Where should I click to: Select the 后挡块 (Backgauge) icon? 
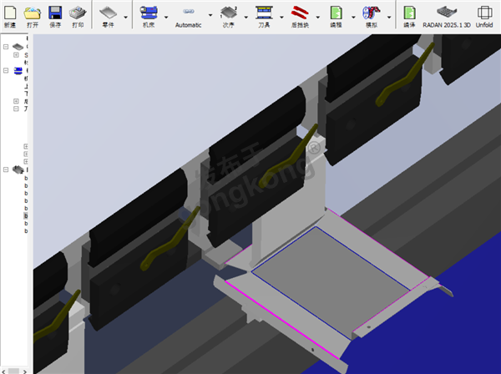coord(299,14)
